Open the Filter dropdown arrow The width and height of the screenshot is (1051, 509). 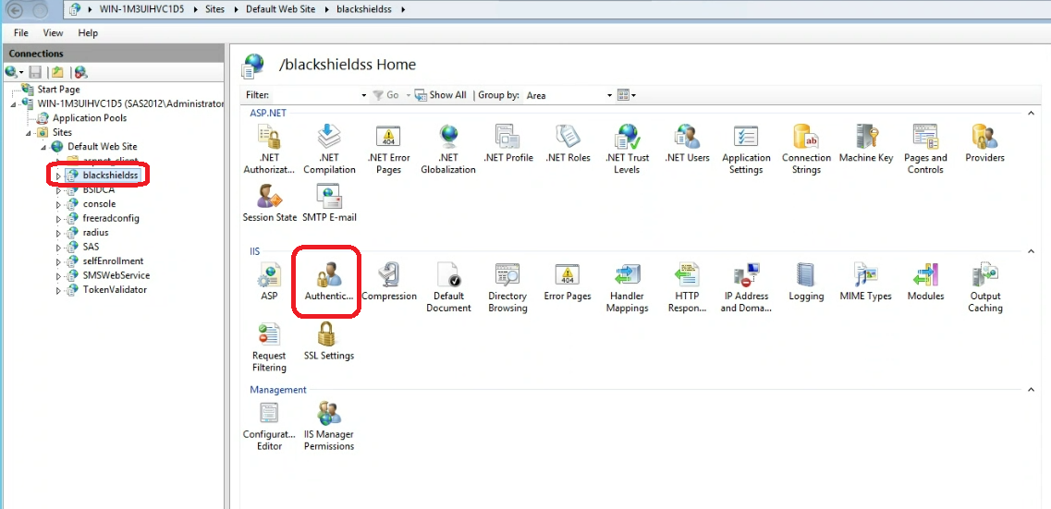coord(364,96)
